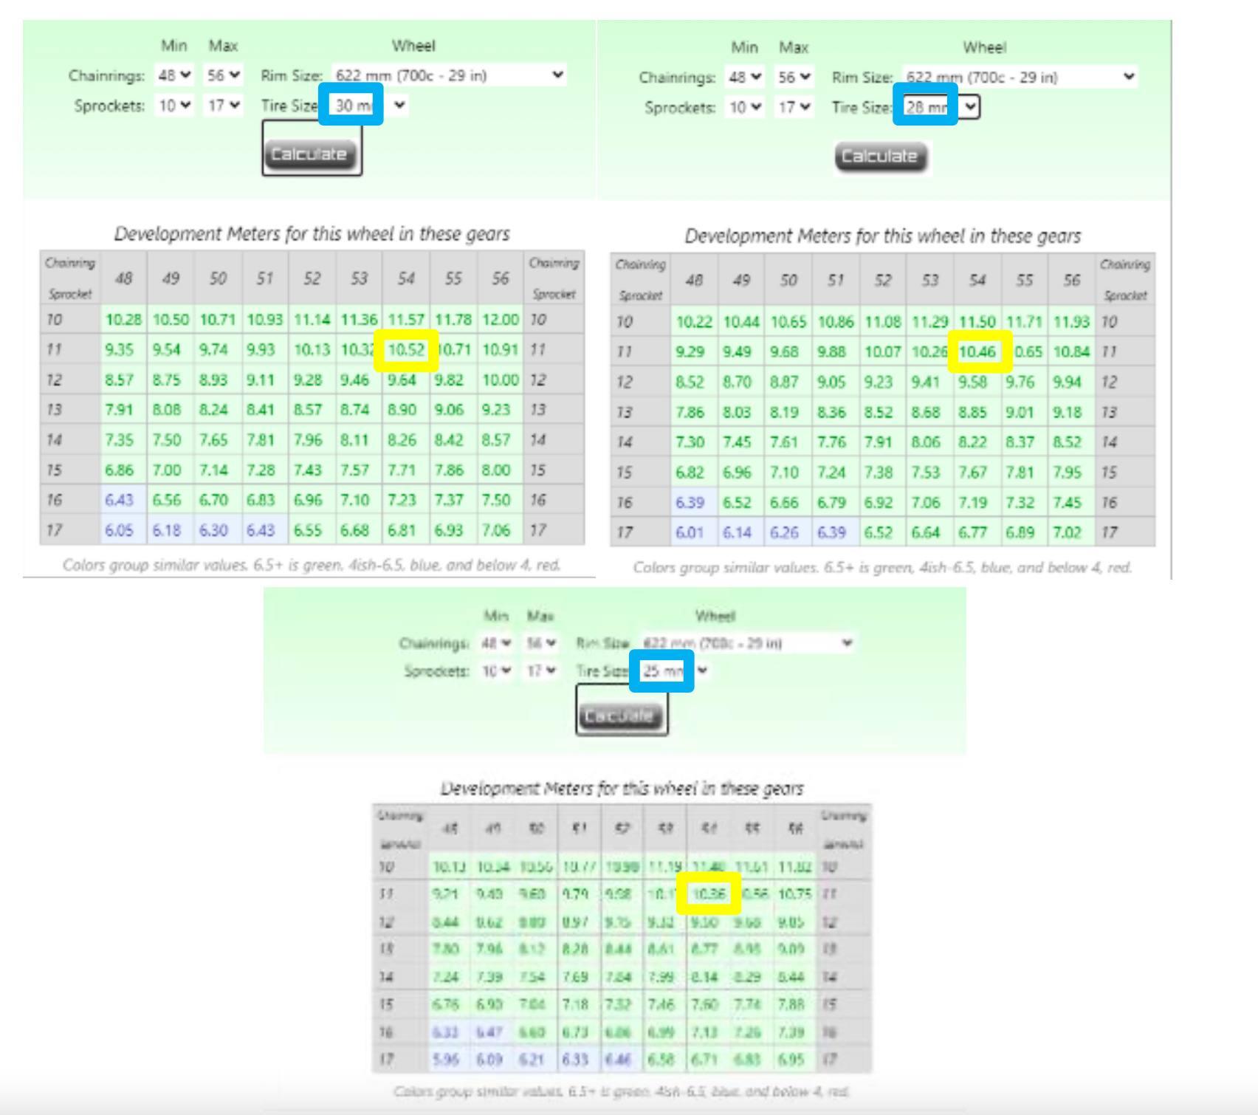The height and width of the screenshot is (1115, 1258).
Task: Open Chainrings Min dropdown in 25 mm panel
Action: click(495, 643)
